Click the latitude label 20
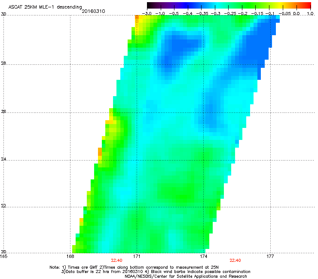This screenshot has width=318, height=279. 3,252
